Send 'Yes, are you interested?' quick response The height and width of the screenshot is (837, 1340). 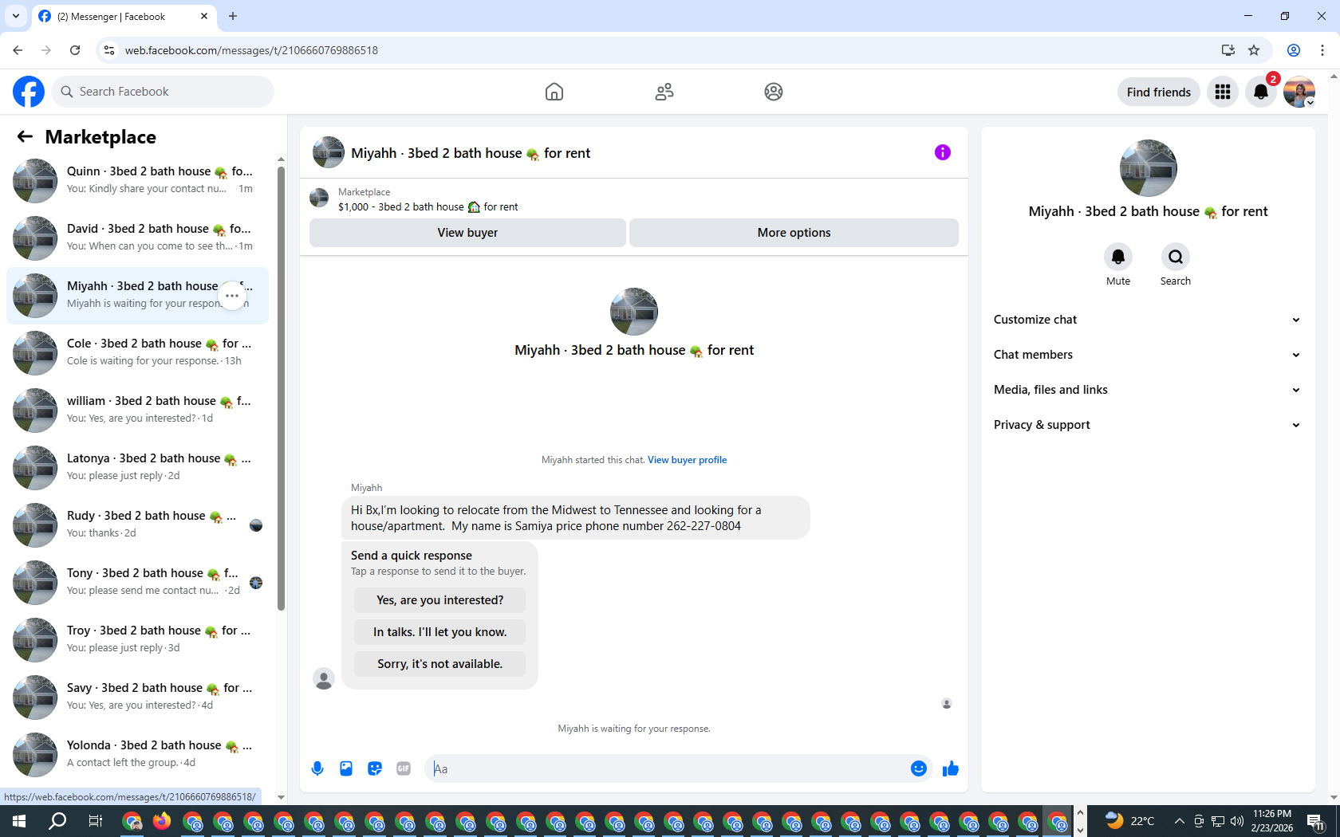point(439,600)
